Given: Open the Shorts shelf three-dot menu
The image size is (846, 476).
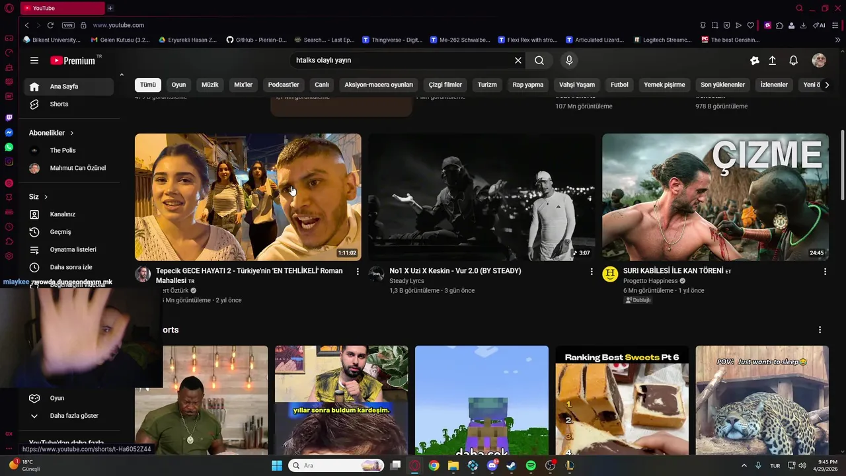Looking at the screenshot, I should 820,329.
